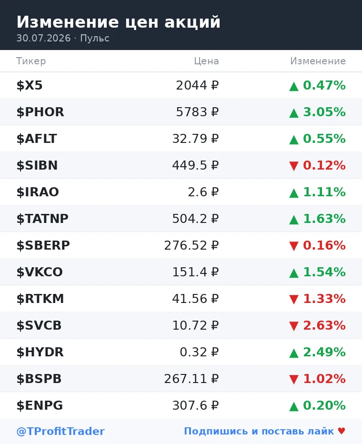Click the 'Тикер' column header

31,61
